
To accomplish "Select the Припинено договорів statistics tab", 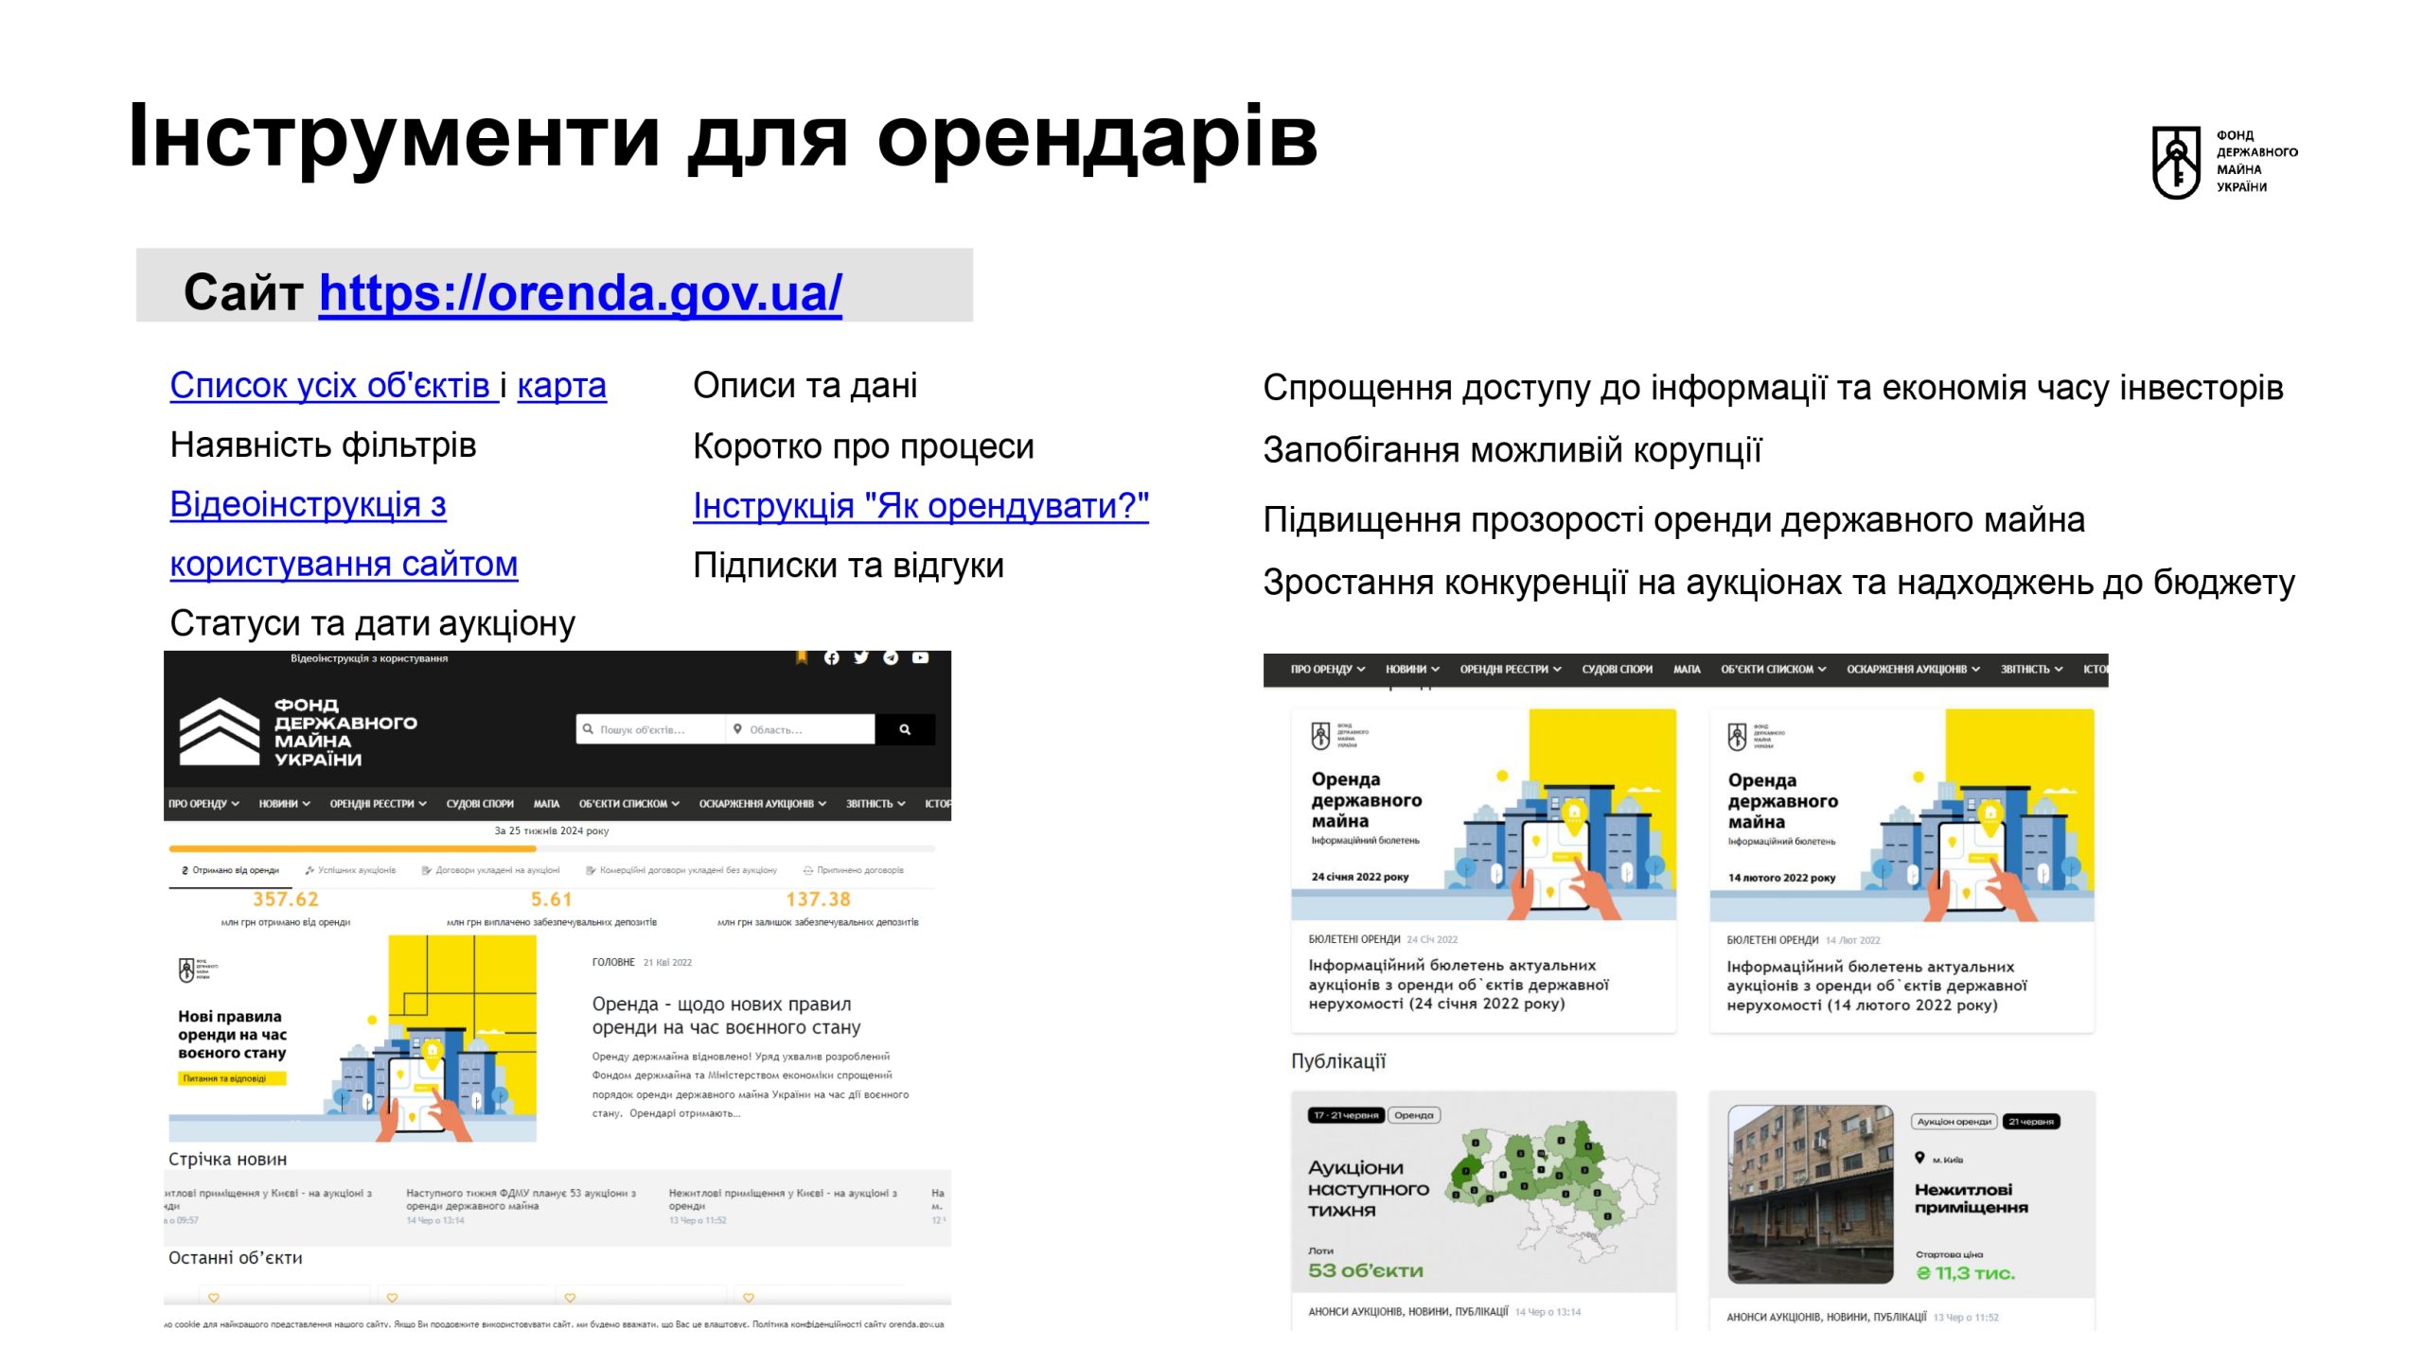I will coord(853,870).
